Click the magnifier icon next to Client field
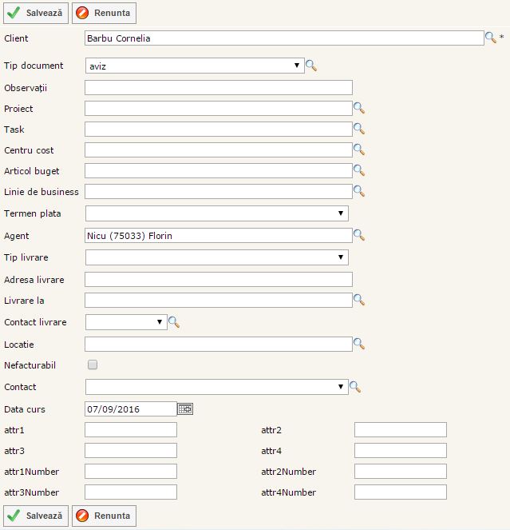The image size is (510, 530). click(490, 38)
